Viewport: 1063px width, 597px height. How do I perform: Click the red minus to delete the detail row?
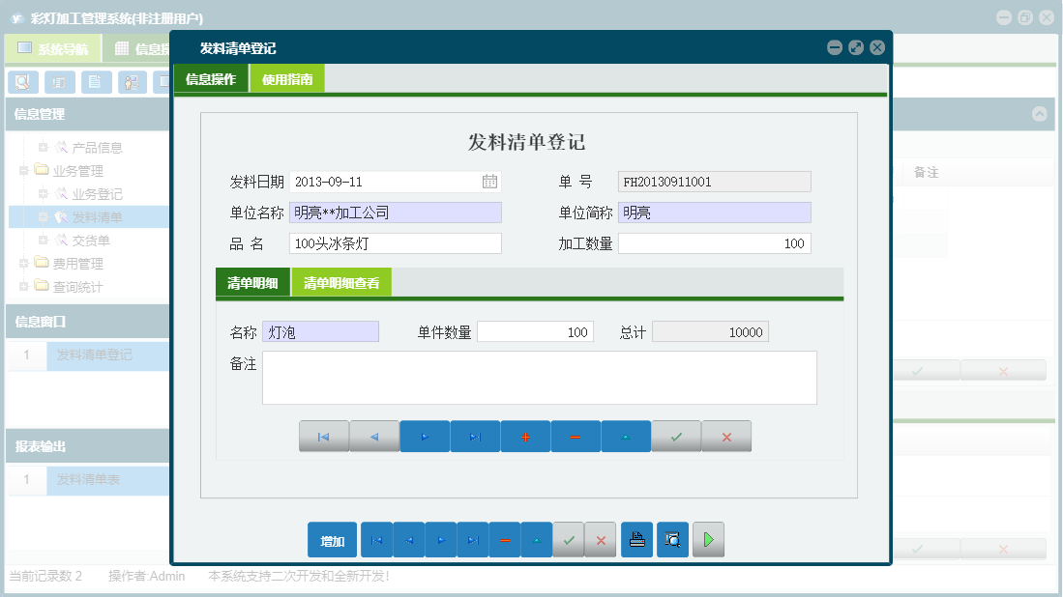pyautogui.click(x=576, y=436)
